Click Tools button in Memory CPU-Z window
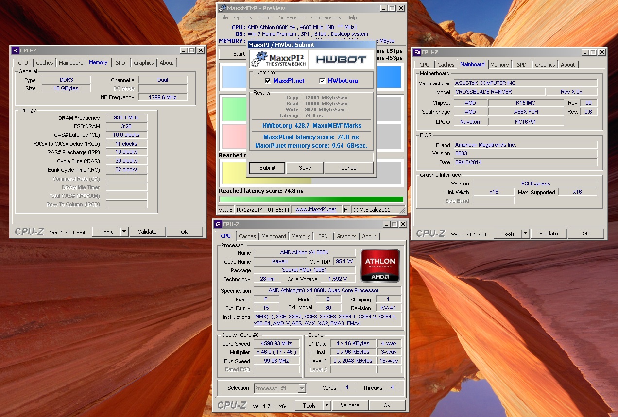The image size is (618, 417). pyautogui.click(x=106, y=232)
